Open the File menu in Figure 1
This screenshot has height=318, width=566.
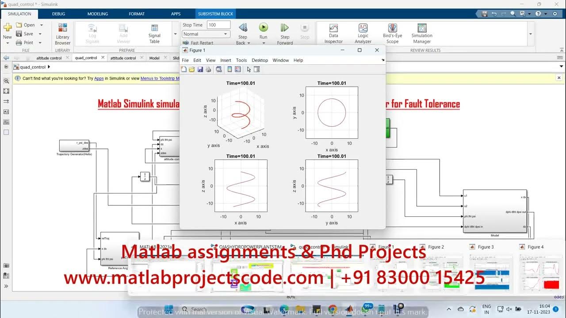click(185, 60)
